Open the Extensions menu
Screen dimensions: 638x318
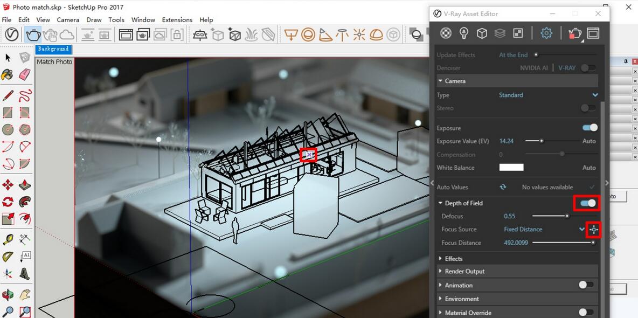coord(177,19)
